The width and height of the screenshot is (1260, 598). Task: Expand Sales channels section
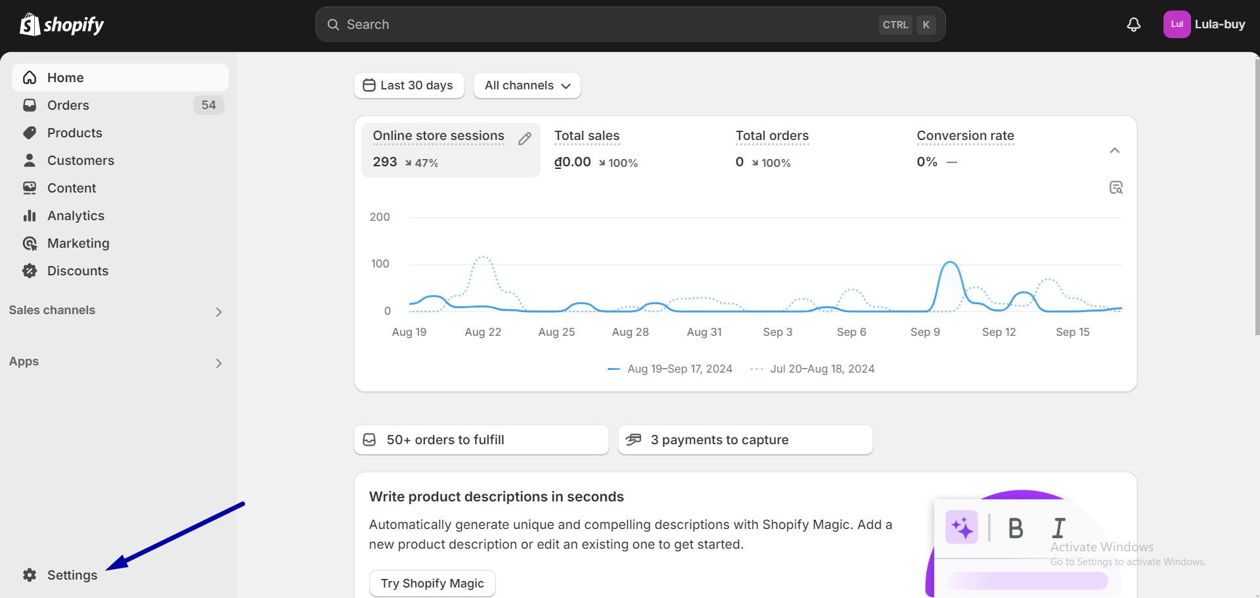pyautogui.click(x=219, y=312)
